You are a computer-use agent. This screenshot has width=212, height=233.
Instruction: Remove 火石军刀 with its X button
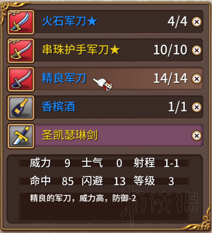point(197,22)
